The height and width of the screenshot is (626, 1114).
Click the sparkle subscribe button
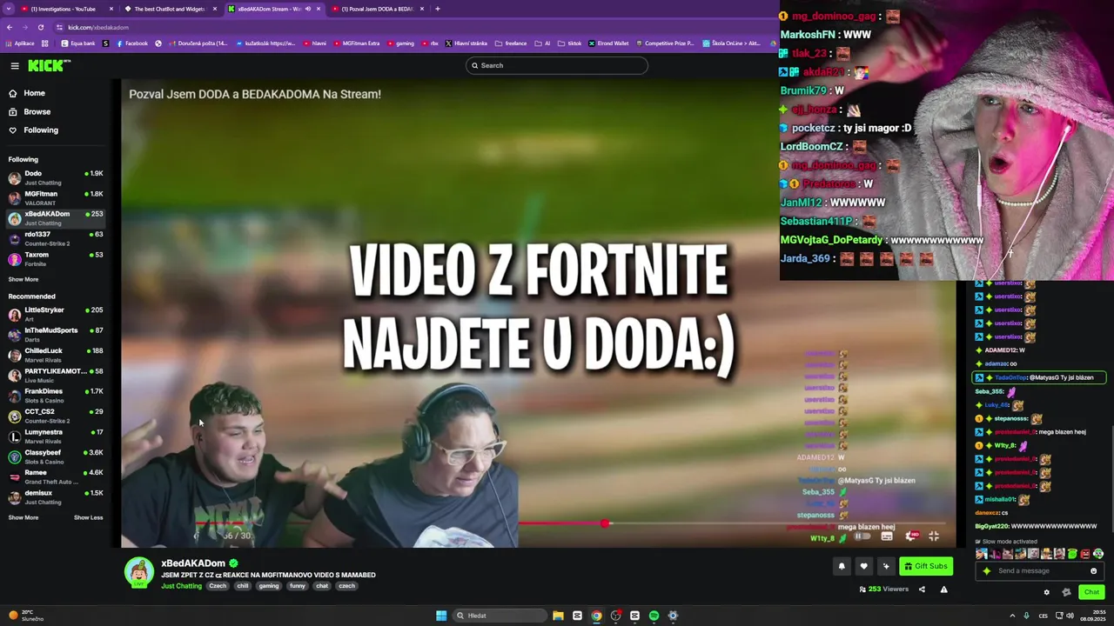[886, 566]
